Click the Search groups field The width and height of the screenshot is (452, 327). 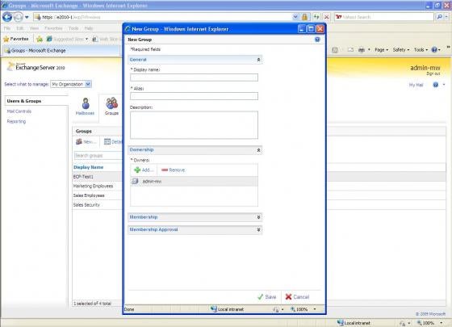tap(98, 155)
